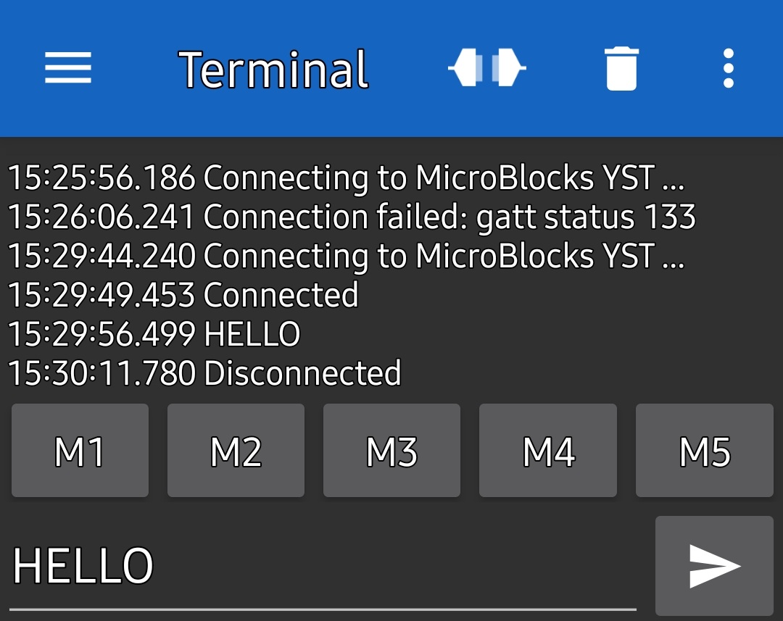Select the HELLO line in the terminal log
Screen dimensions: 783x621
click(x=154, y=334)
